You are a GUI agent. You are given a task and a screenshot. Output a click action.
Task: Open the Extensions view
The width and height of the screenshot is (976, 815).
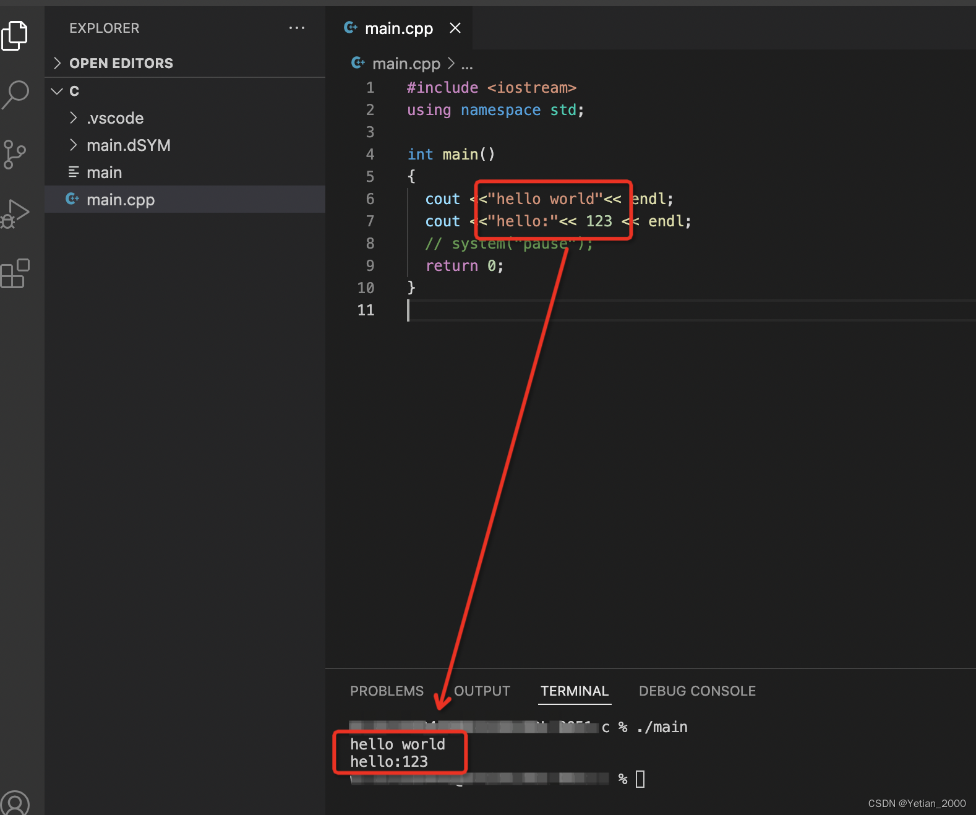[15, 273]
